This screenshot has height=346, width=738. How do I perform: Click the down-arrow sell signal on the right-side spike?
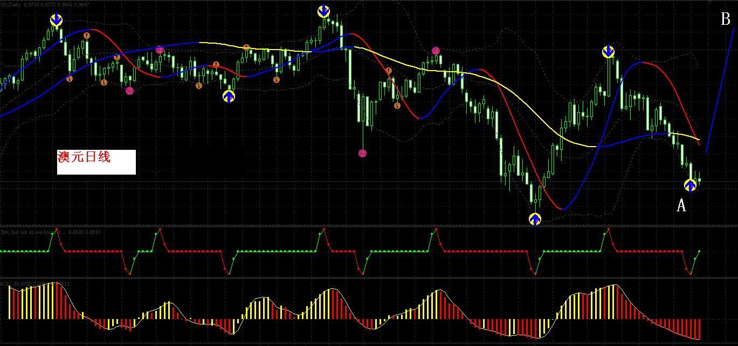(x=608, y=52)
